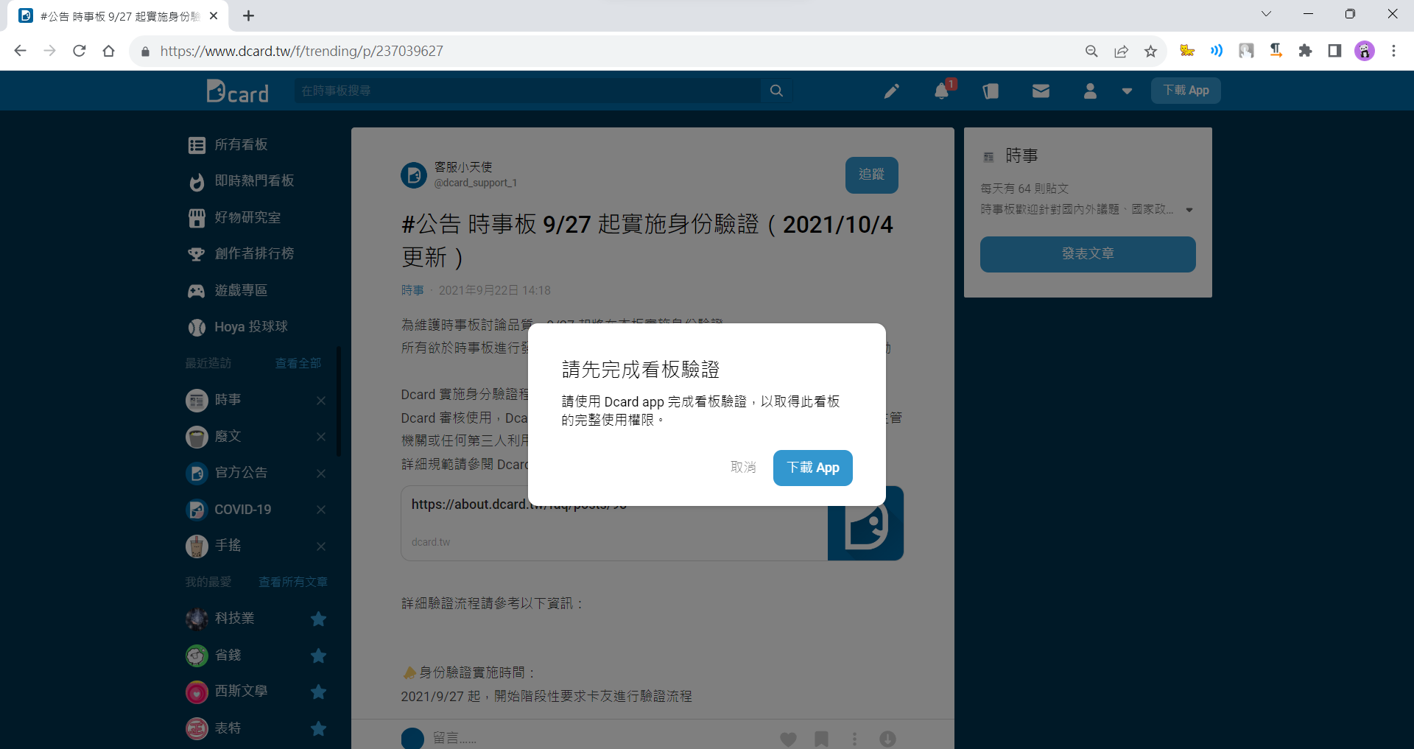Image resolution: width=1414 pixels, height=749 pixels.
Task: Open 即時熱門看板 in the sidebar
Action: point(241,180)
